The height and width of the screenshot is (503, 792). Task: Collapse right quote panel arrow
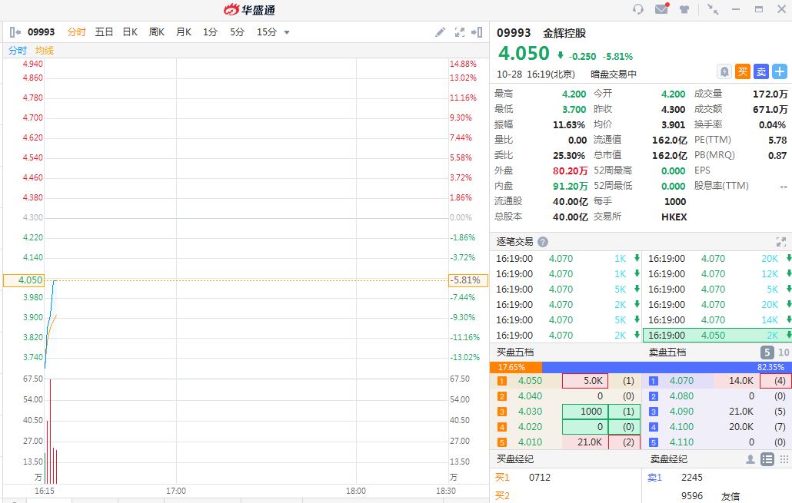click(478, 32)
